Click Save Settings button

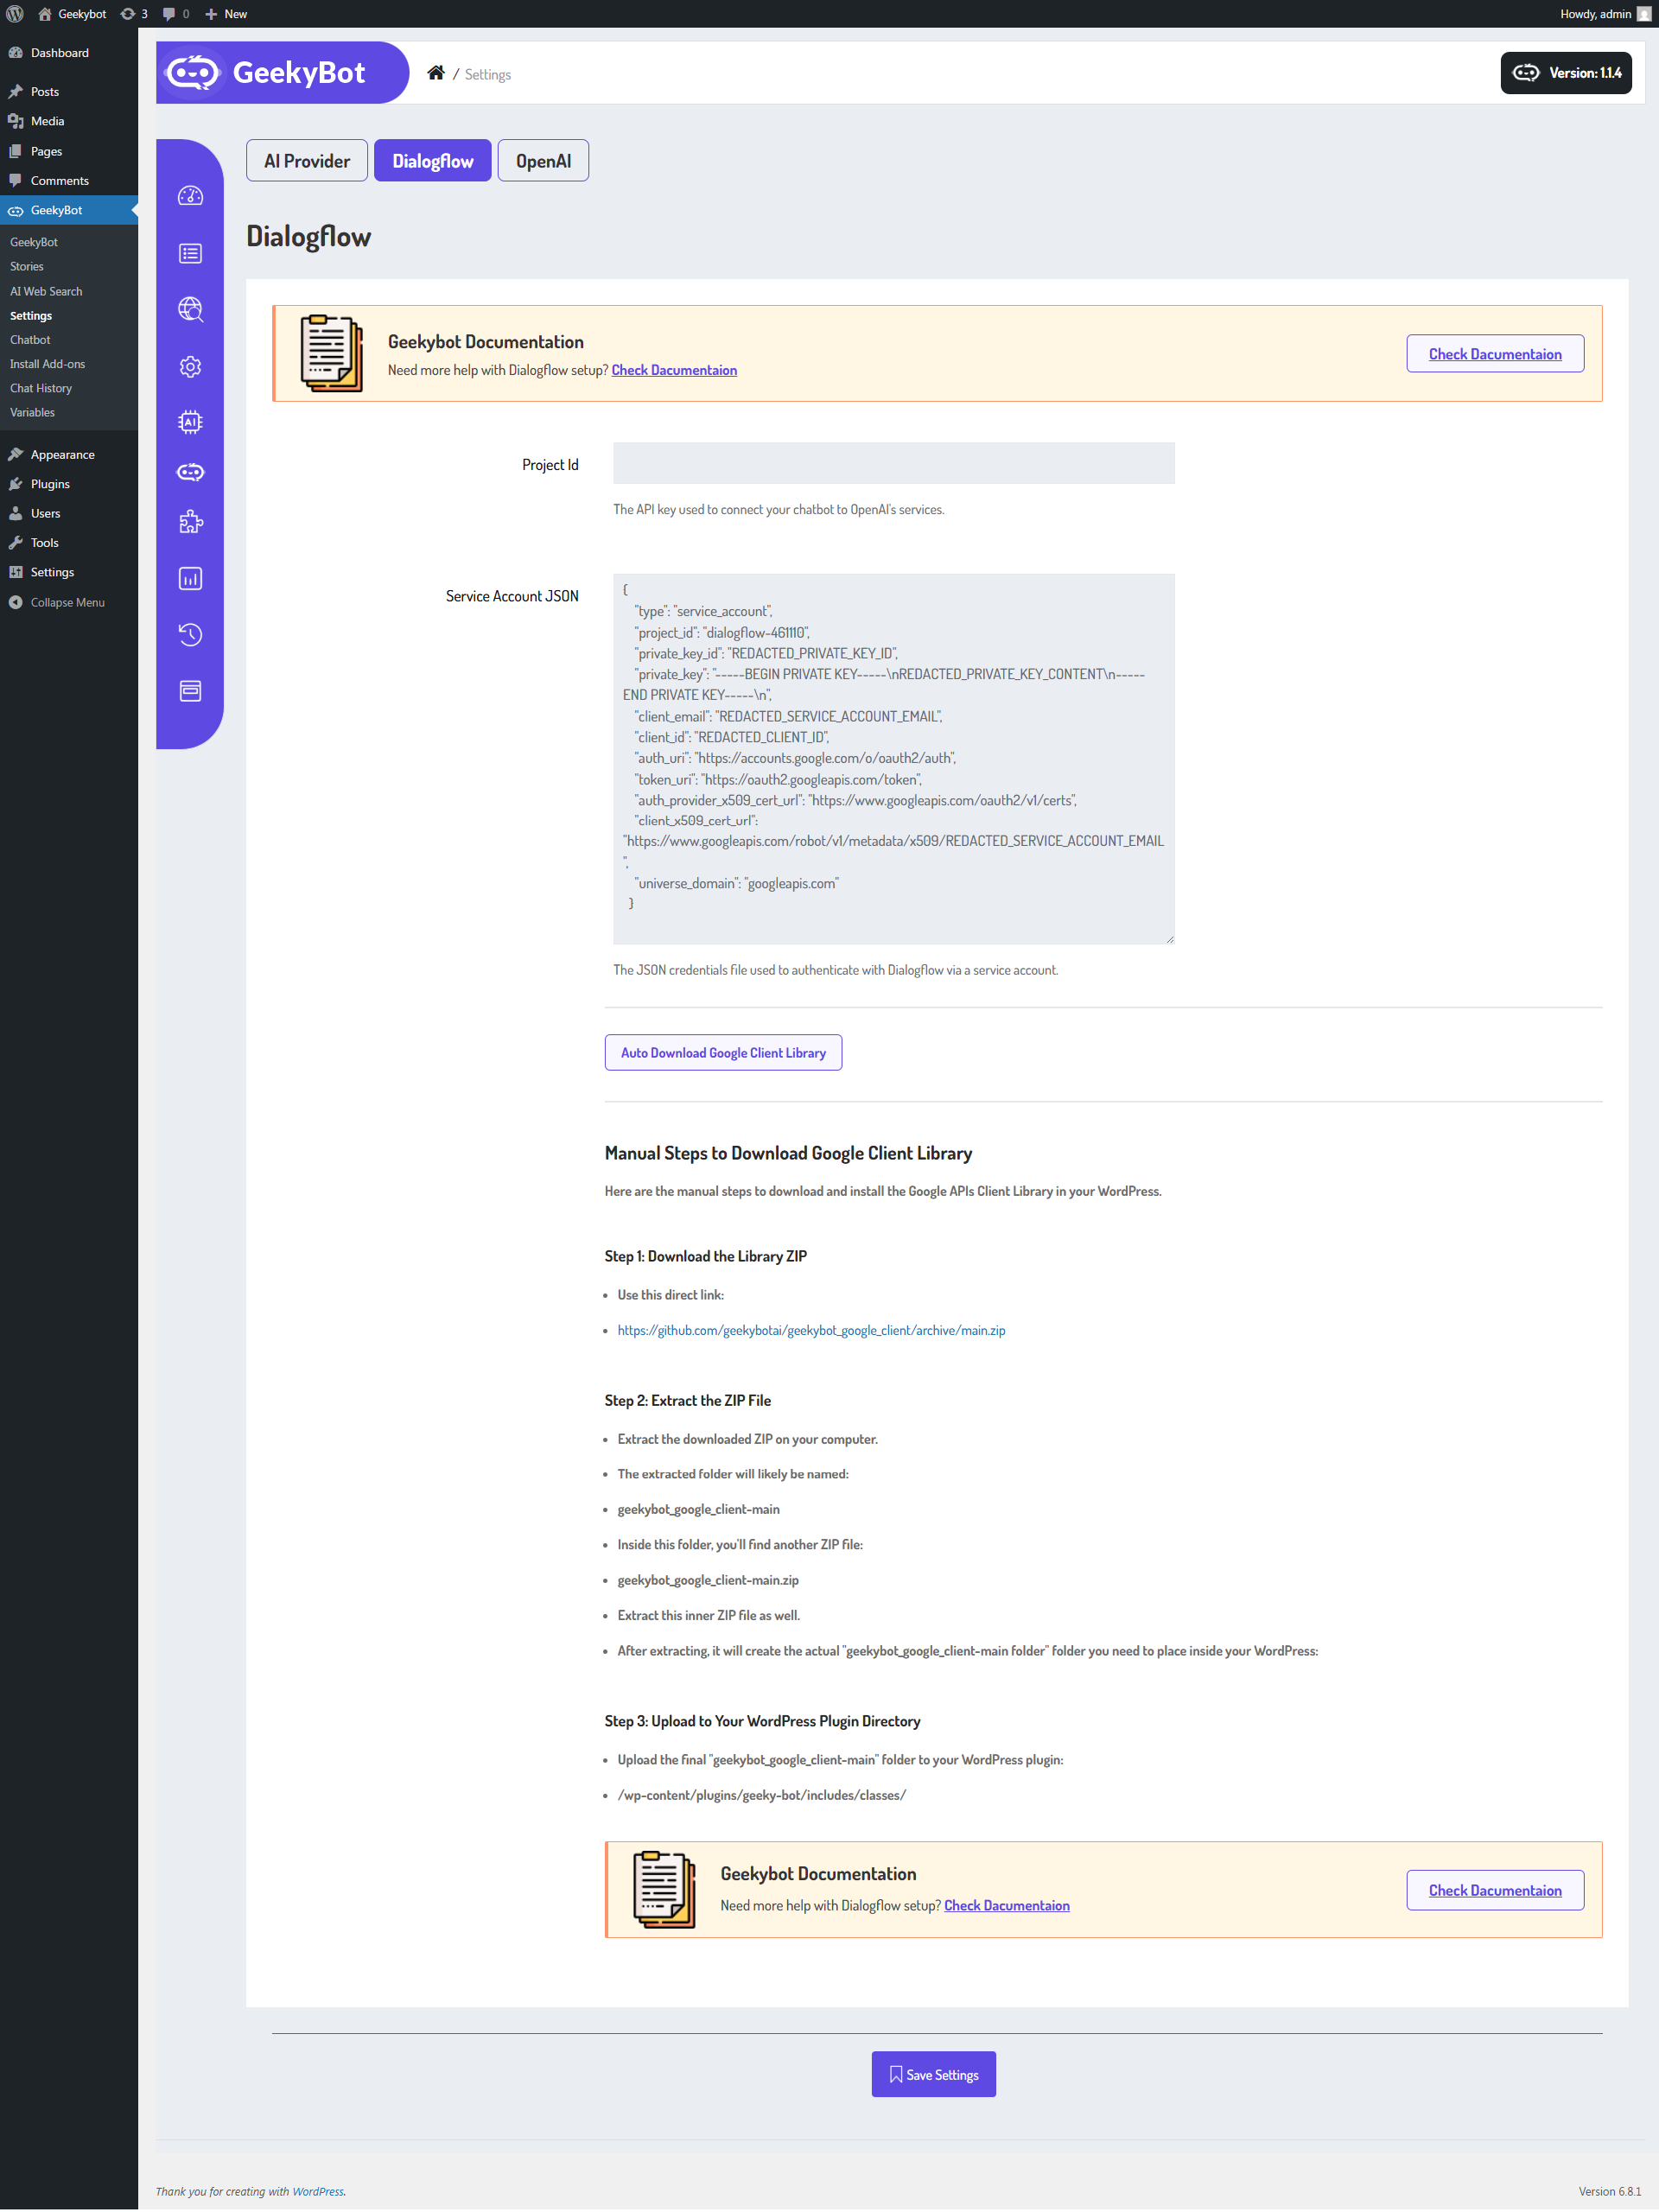(933, 2075)
